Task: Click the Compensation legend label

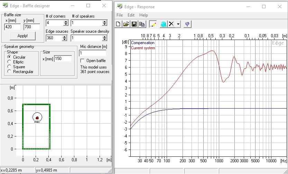Action: pos(143,43)
